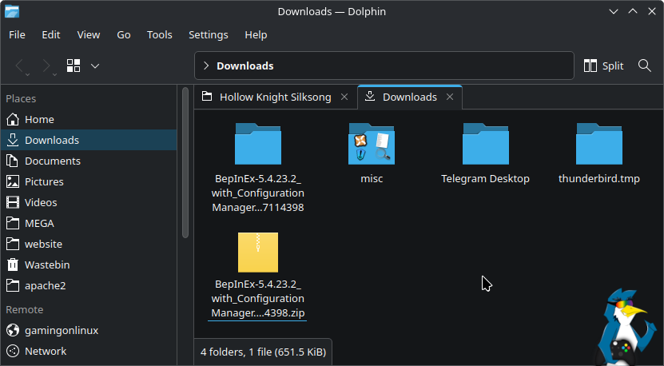Image resolution: width=664 pixels, height=366 pixels.
Task: Select the Telegram Desktop folder
Action: (x=485, y=145)
